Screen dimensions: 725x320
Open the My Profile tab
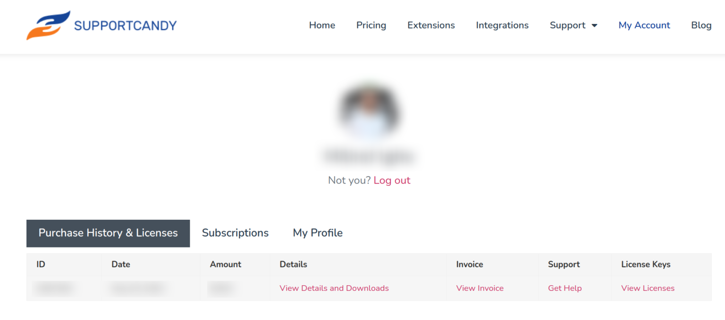point(318,233)
